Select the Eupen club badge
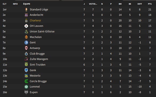The image size is (156, 97). [x=26, y=92]
